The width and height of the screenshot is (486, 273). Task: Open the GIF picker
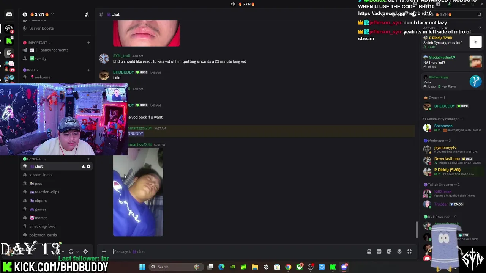(379, 251)
